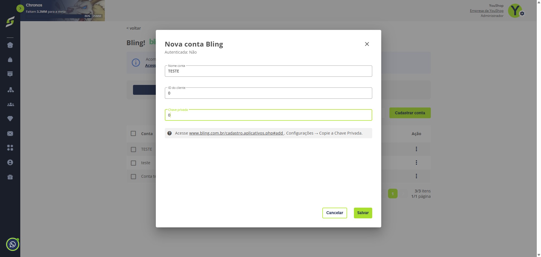Click Salvar to save the account
This screenshot has width=541, height=257.
click(363, 213)
